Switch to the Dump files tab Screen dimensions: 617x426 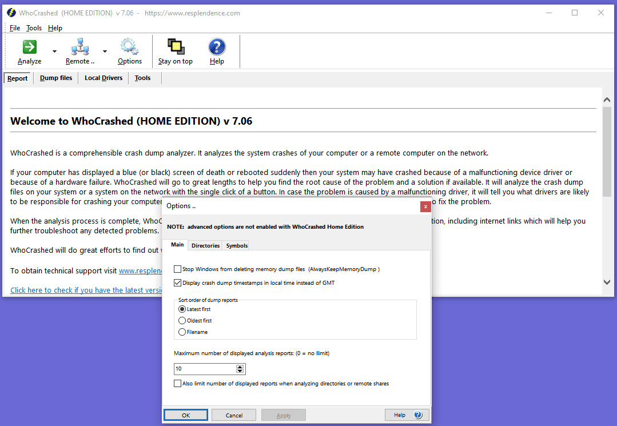(56, 78)
